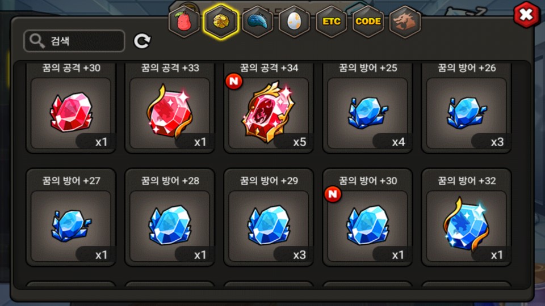Open the spotted egg tab
The image size is (545, 306).
pos(295,22)
